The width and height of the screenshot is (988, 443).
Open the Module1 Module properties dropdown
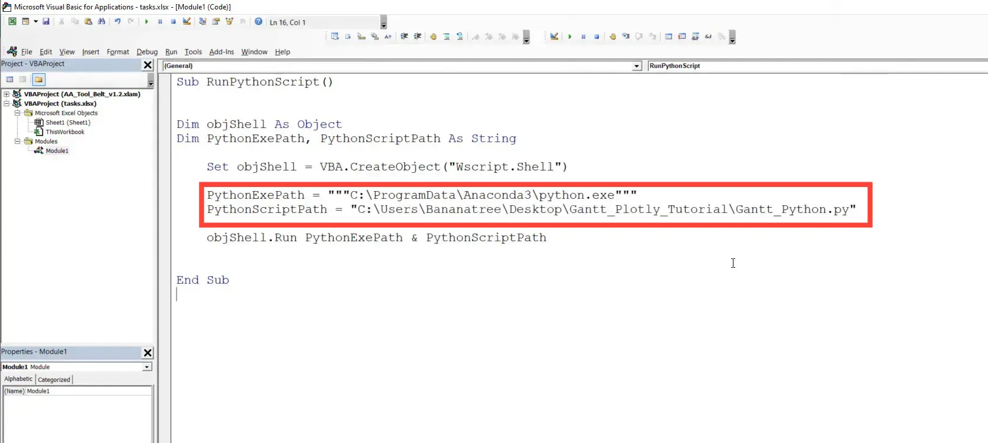pyautogui.click(x=147, y=367)
